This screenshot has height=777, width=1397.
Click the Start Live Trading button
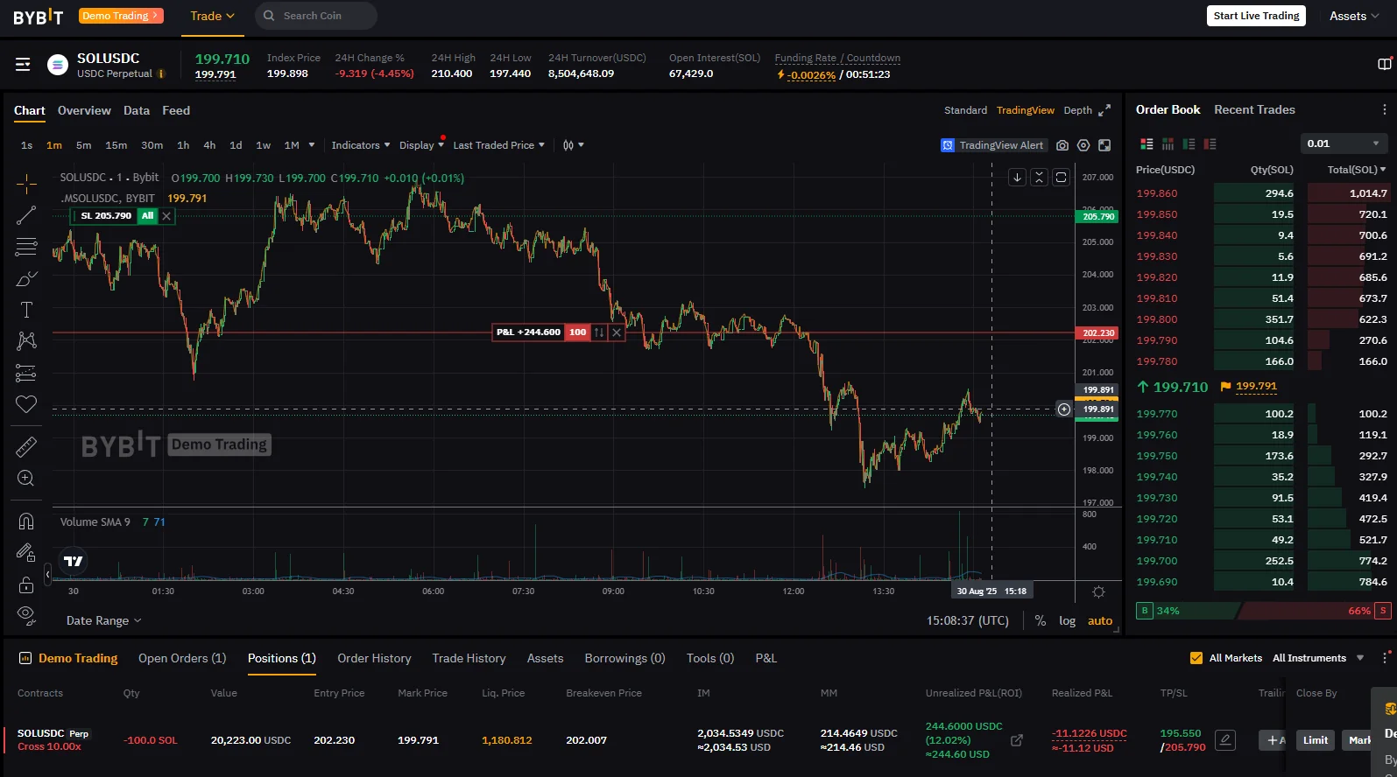(x=1256, y=16)
